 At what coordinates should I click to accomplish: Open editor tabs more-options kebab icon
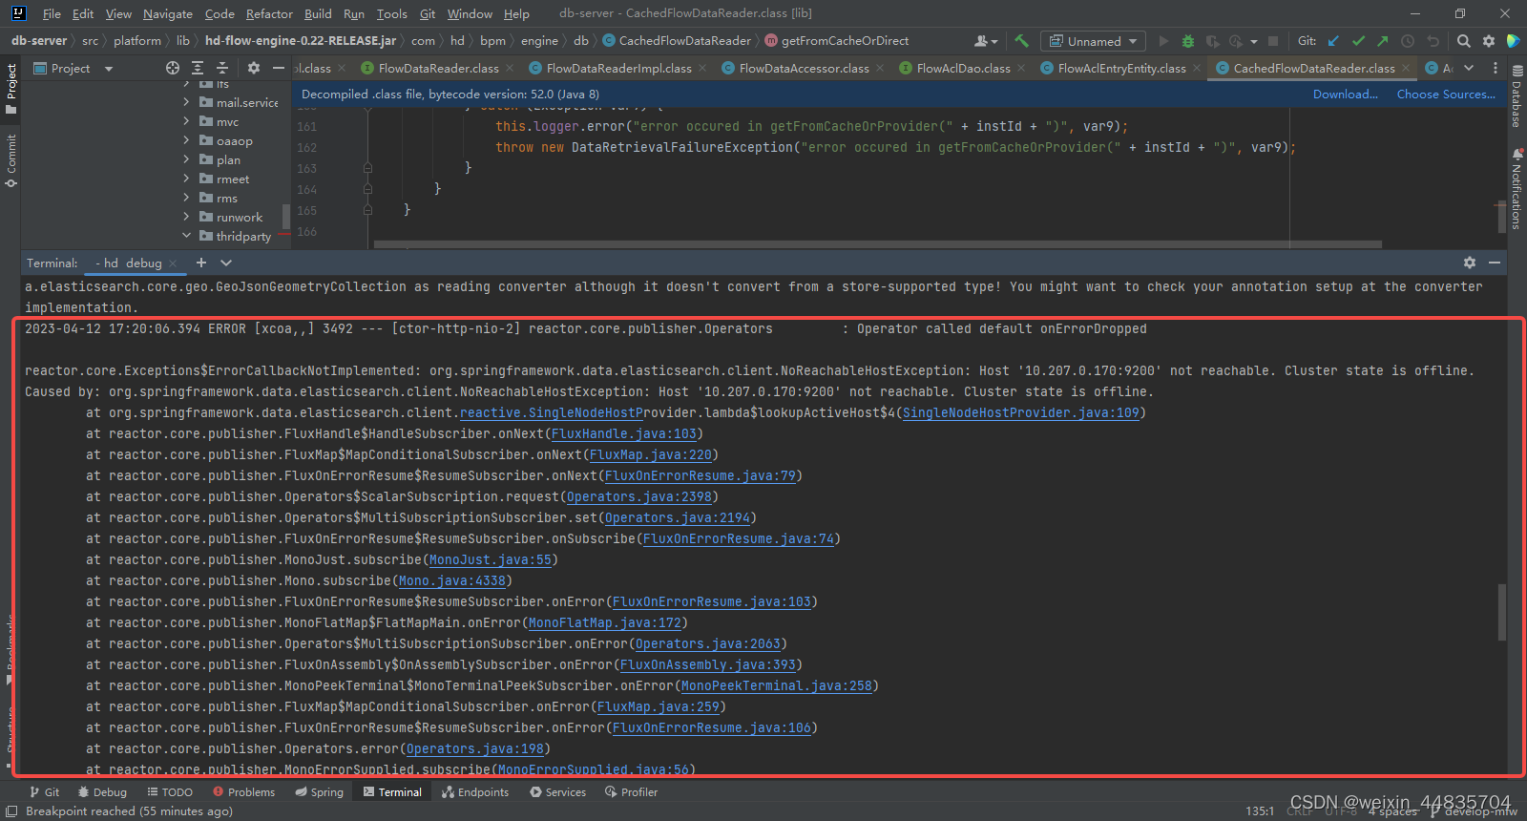1496,68
